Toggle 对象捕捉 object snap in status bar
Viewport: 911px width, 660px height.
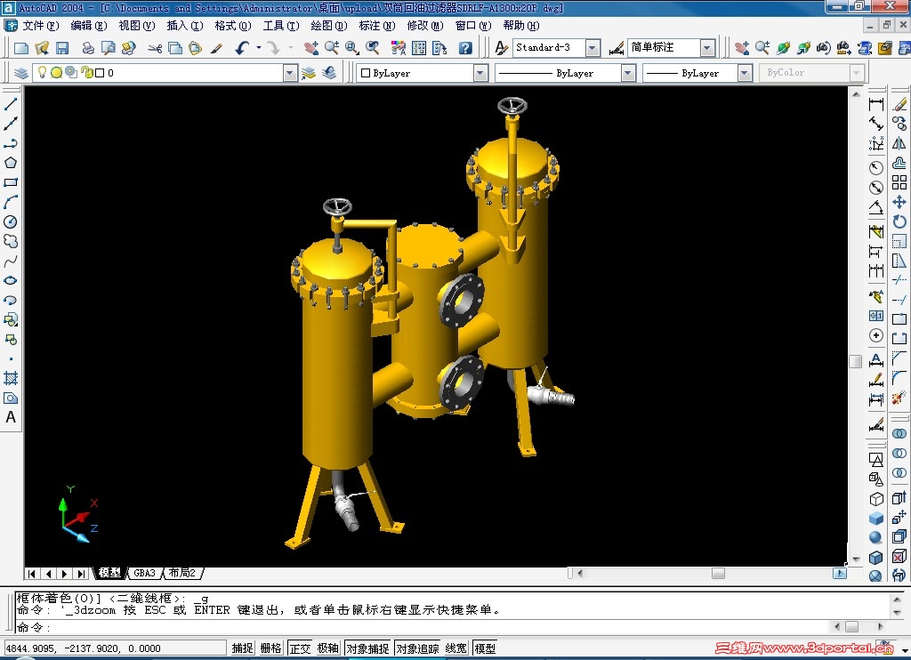[x=367, y=648]
